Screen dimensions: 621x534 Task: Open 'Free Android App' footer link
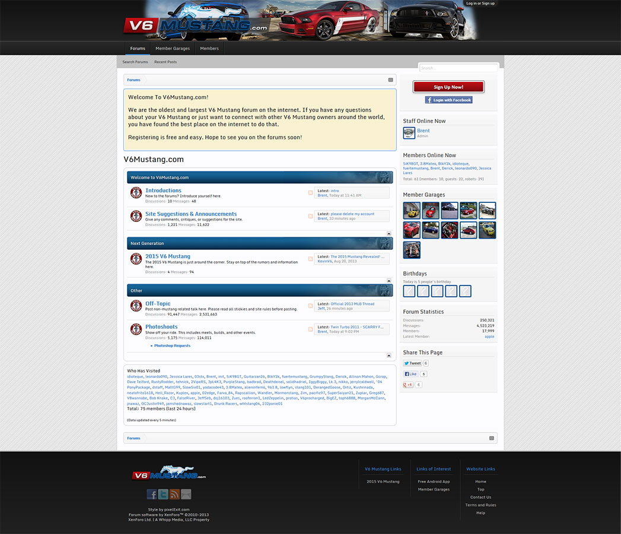coord(434,482)
